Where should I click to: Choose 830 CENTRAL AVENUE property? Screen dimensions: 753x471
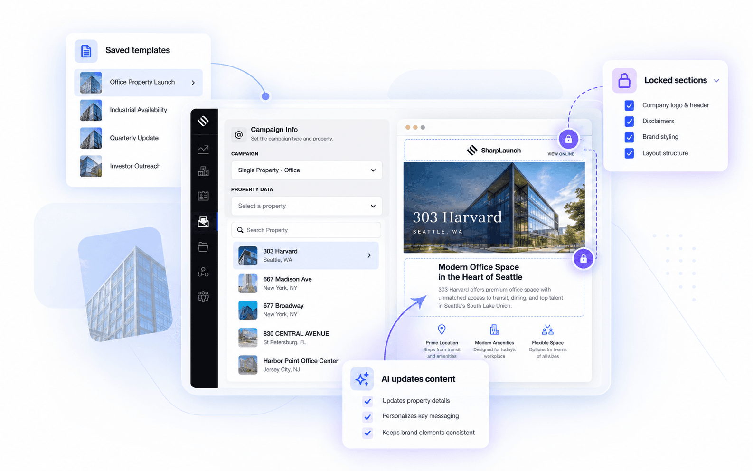(306, 338)
